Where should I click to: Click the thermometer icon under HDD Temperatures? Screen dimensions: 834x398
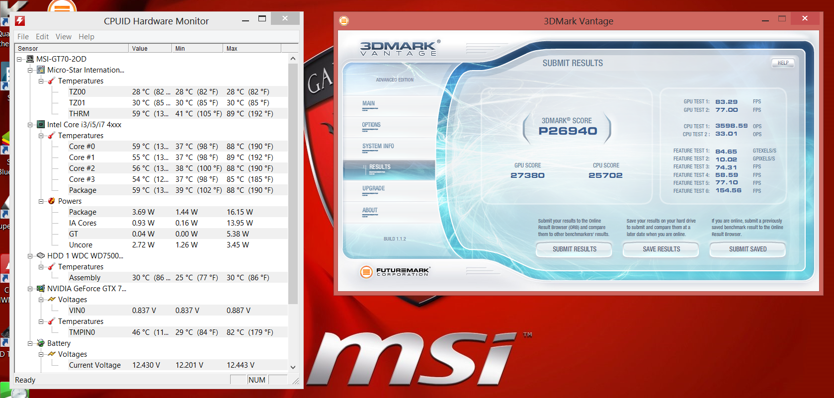pos(52,267)
